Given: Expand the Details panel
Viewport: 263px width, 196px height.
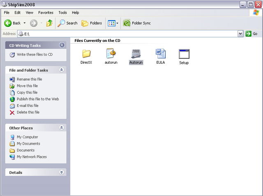Looking at the screenshot, I should pyautogui.click(x=62, y=172).
